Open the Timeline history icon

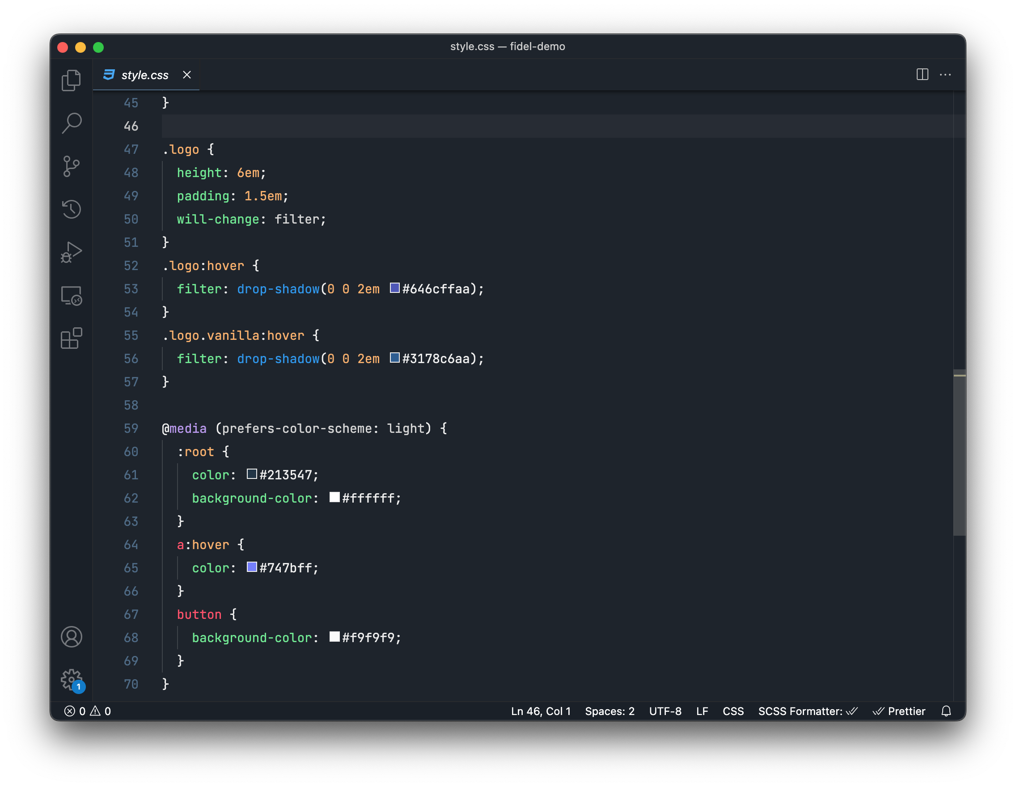coord(71,209)
